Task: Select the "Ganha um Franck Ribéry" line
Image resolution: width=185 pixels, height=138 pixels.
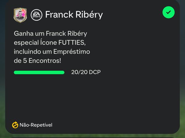Action: (50, 34)
